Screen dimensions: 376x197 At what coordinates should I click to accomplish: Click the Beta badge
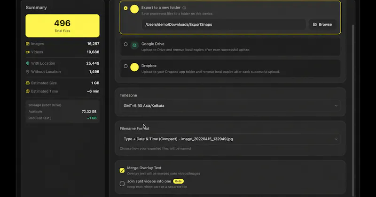[178, 181]
